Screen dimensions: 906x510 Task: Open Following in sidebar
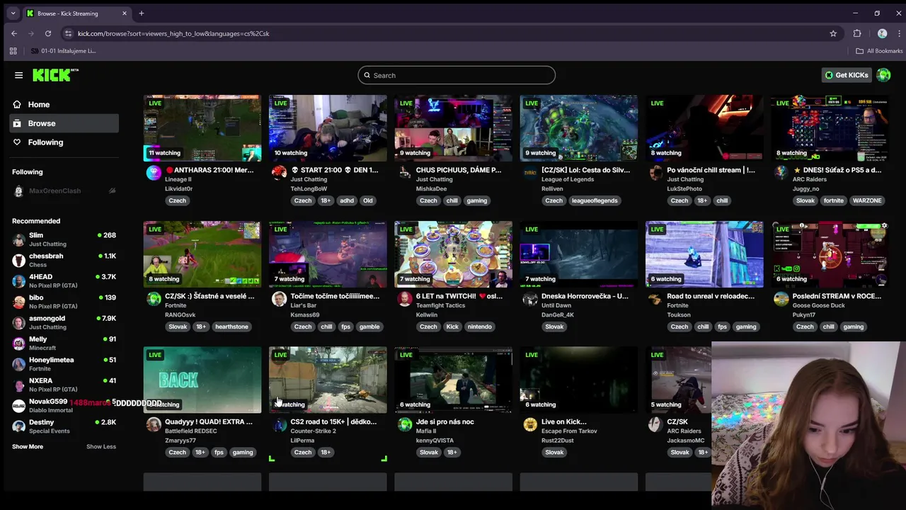tap(64, 142)
